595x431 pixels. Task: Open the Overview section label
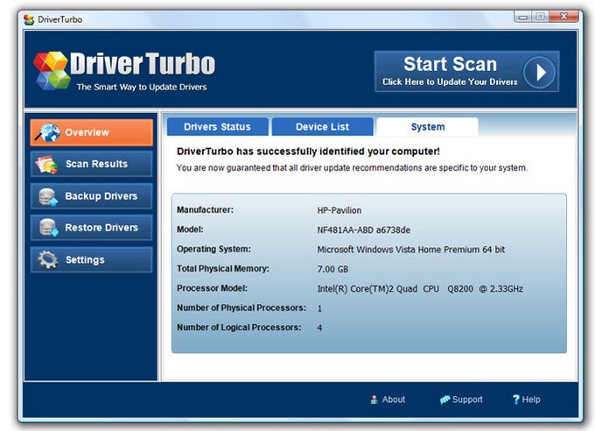click(87, 132)
